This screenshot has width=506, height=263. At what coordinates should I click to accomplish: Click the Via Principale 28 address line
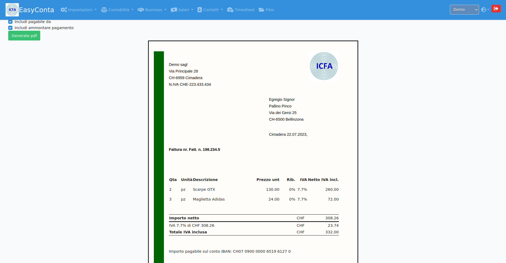(x=183, y=71)
